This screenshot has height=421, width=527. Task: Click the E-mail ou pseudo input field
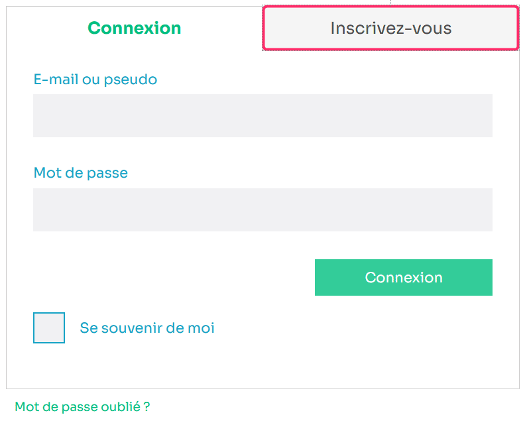[x=263, y=116]
